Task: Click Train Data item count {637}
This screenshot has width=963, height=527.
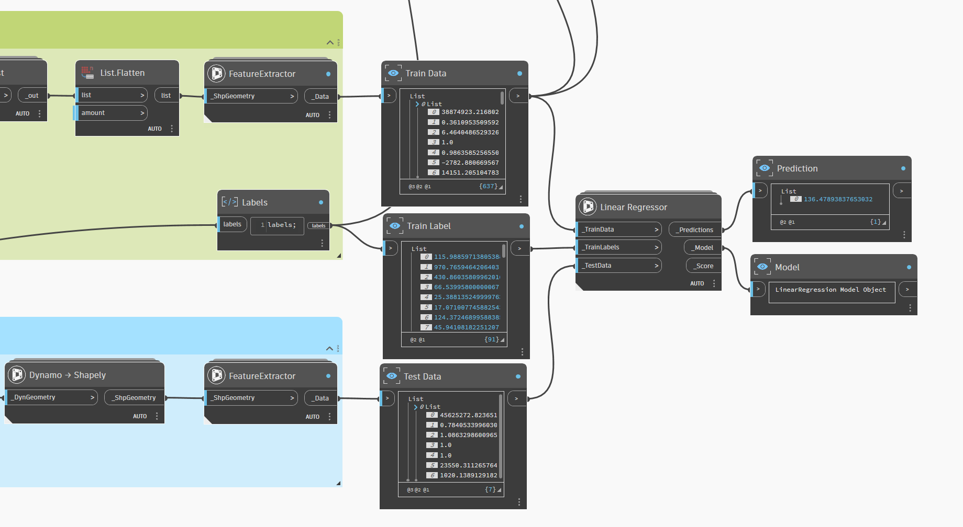Action: click(x=488, y=186)
